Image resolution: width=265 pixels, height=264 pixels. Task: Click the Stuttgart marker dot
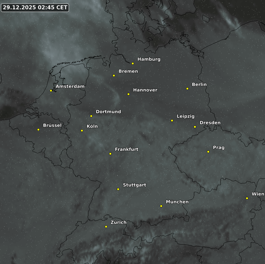[x=118, y=189]
